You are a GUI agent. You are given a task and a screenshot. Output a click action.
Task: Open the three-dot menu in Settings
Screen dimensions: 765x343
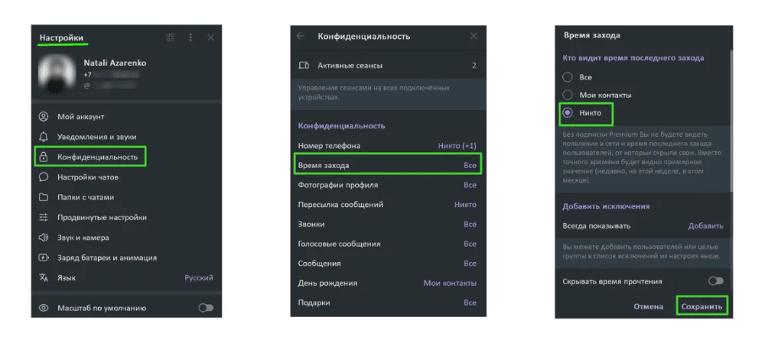pyautogui.click(x=190, y=37)
